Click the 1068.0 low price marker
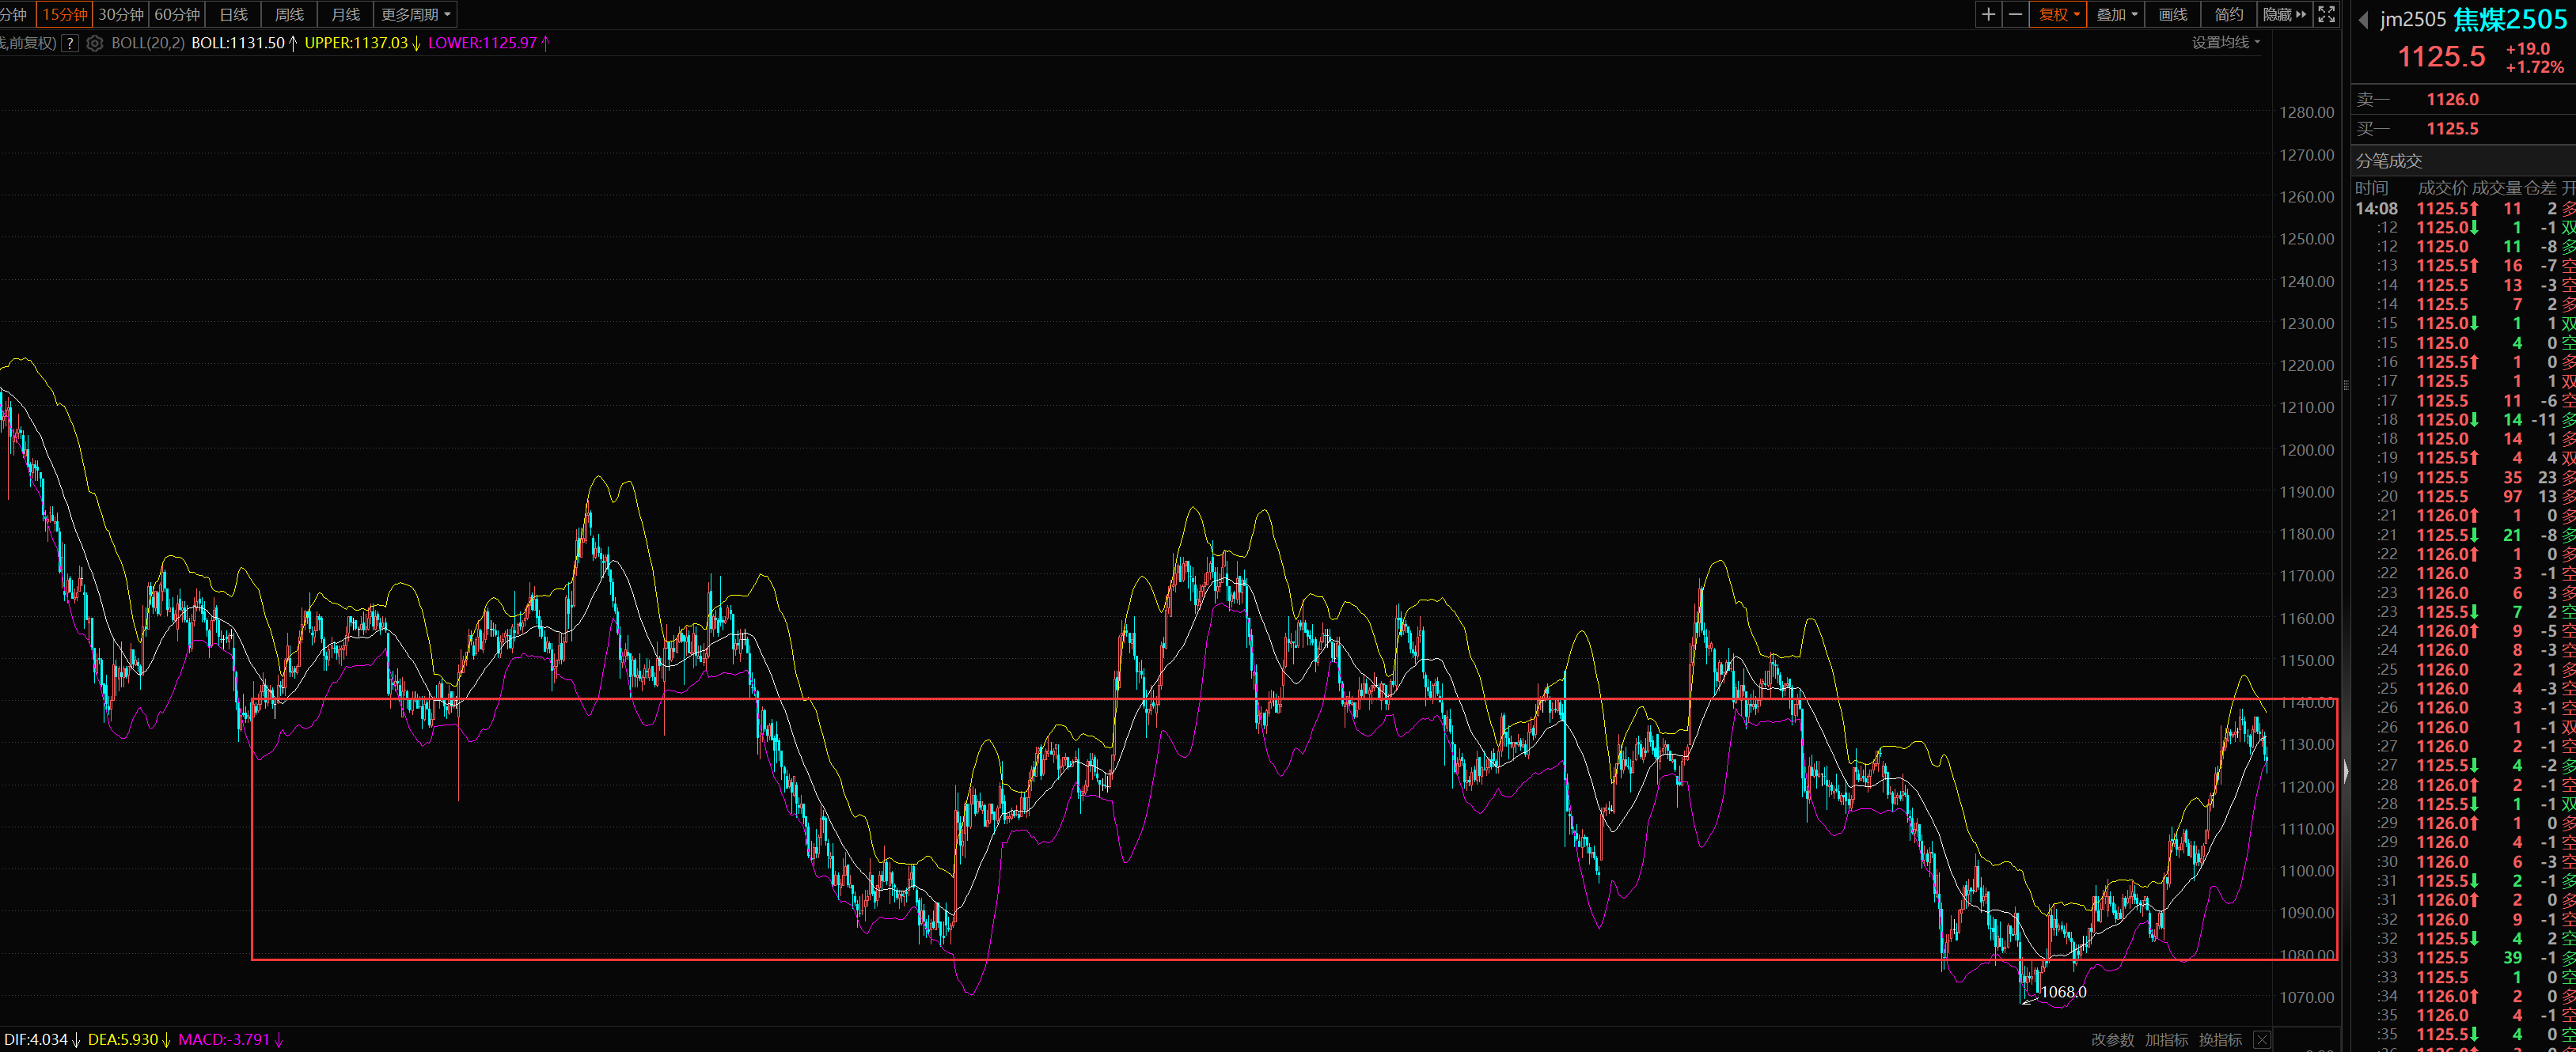2576x1052 pixels. tap(2063, 992)
